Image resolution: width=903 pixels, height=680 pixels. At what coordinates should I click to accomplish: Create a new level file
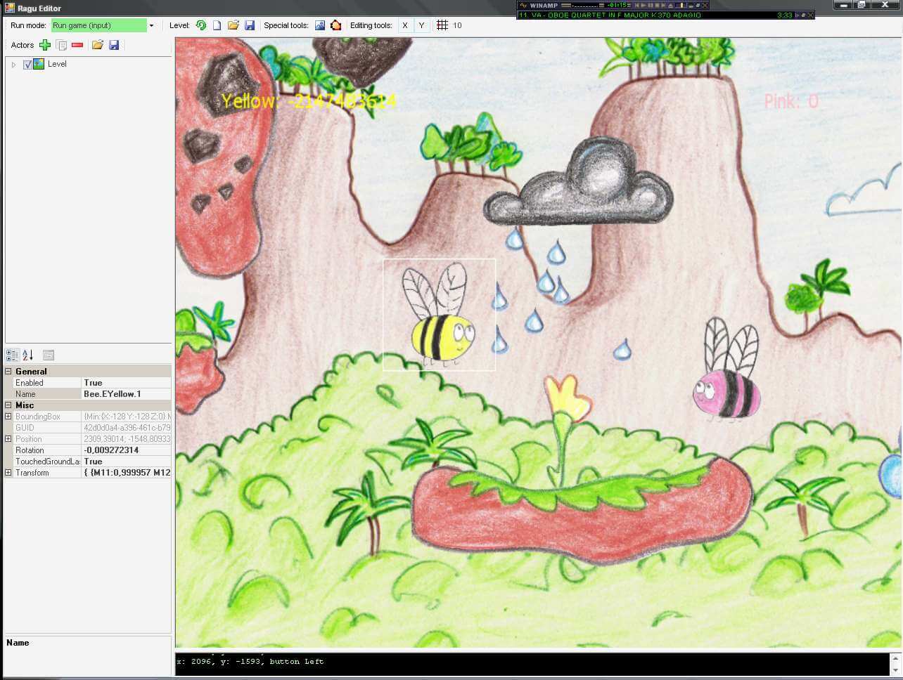tap(217, 25)
